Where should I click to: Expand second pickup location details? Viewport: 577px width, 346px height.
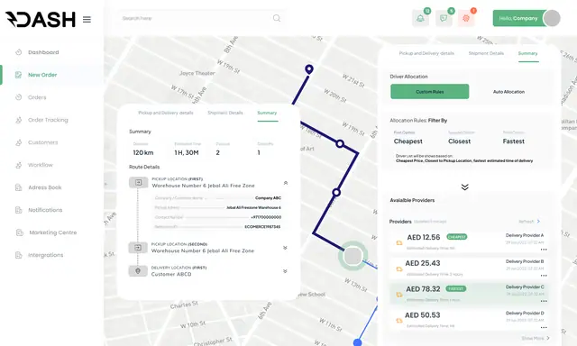[285, 248]
